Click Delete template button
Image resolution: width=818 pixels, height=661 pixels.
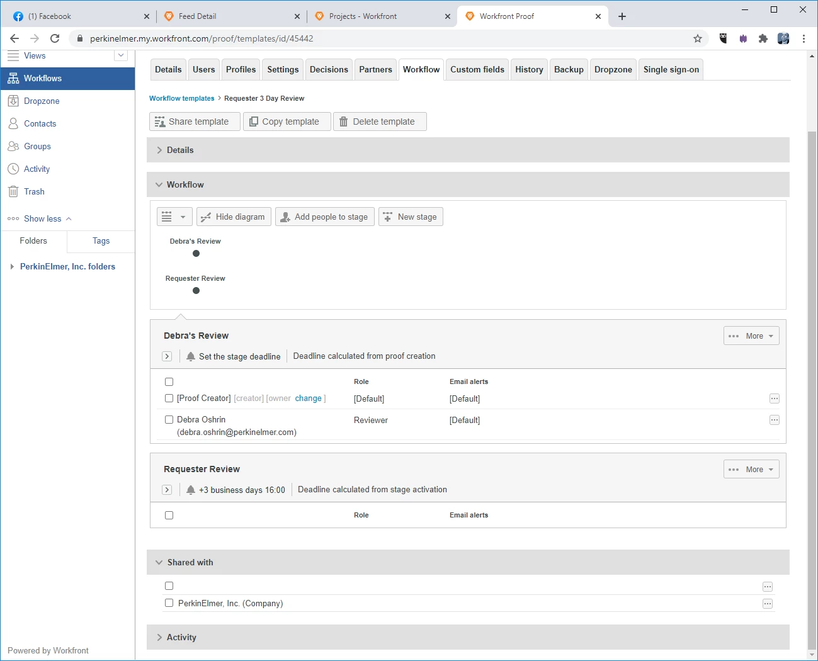click(380, 121)
